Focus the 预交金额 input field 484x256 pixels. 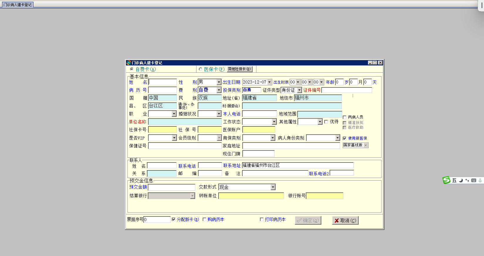172,187
